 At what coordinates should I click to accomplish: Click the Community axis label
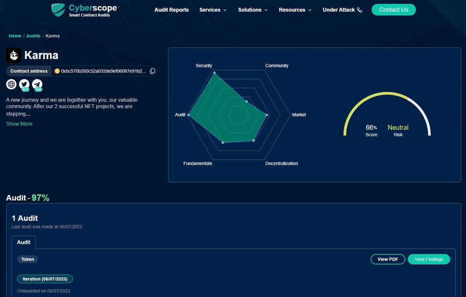click(277, 66)
